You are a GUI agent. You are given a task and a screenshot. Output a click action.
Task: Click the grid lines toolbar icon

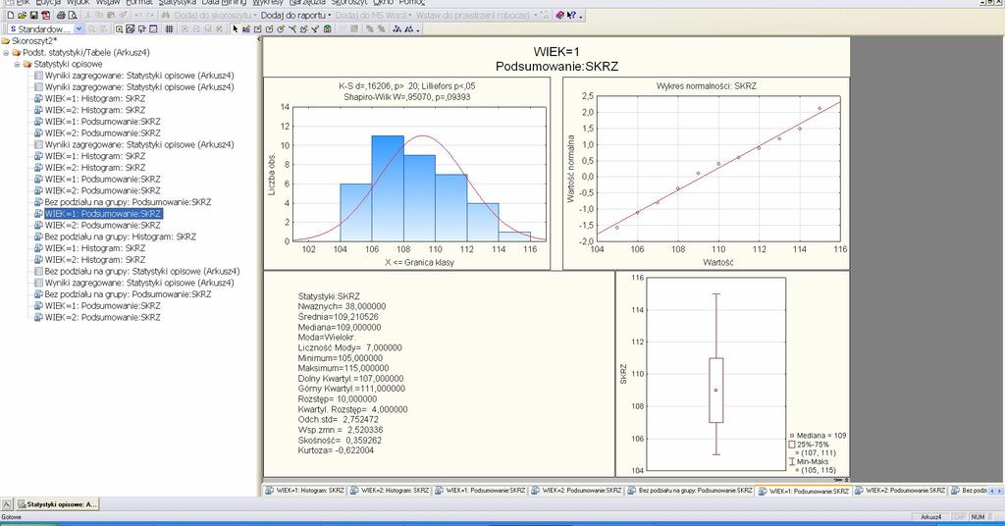169,28
